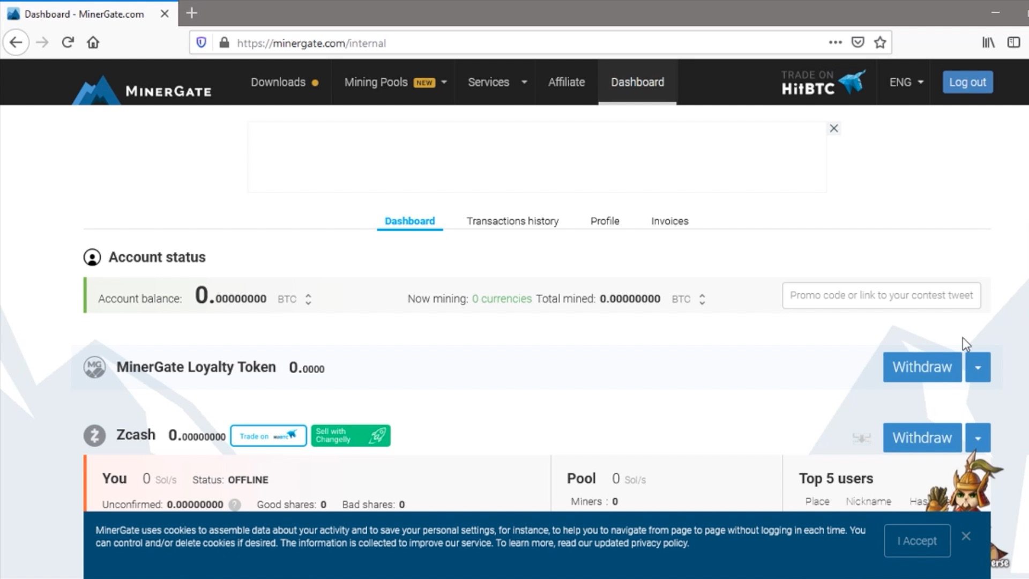This screenshot has height=579, width=1029.
Task: Toggle account balance BTC currency stepper
Action: click(308, 299)
